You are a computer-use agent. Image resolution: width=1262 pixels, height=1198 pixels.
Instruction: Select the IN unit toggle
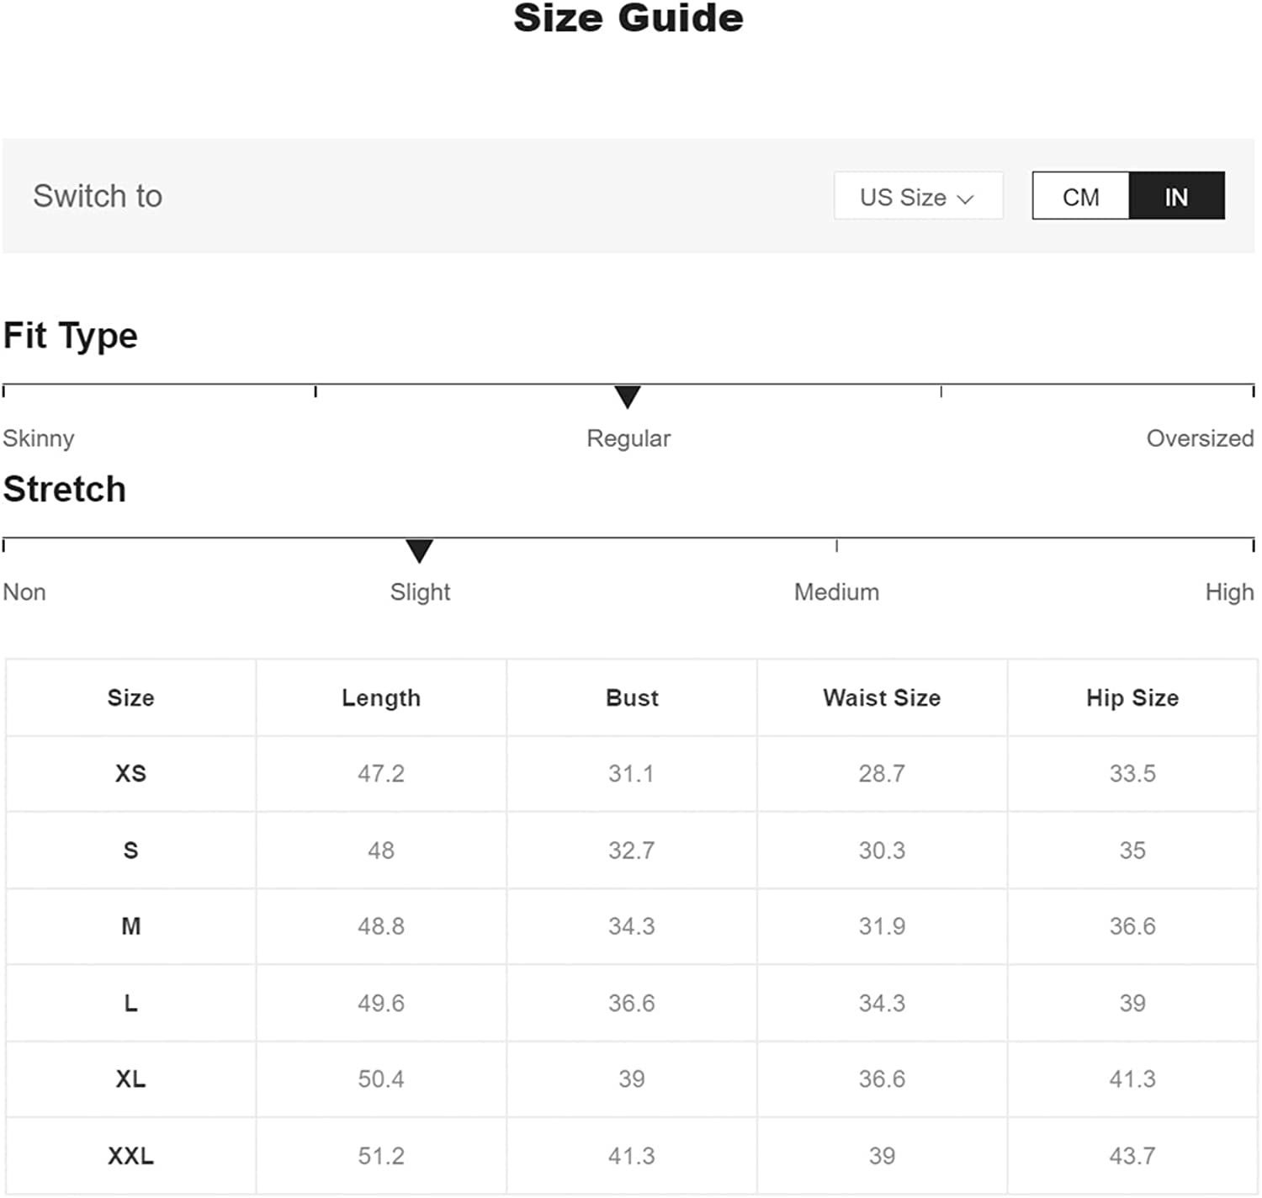pos(1176,197)
